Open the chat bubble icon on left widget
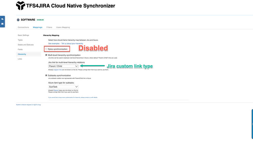Screen dimensions: 253x141 point(3,19)
